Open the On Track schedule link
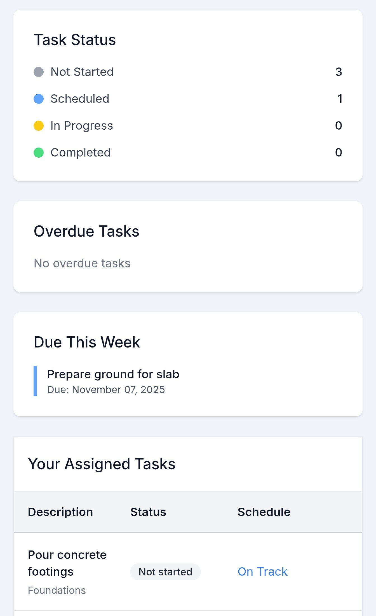The height and width of the screenshot is (616, 376). [262, 571]
